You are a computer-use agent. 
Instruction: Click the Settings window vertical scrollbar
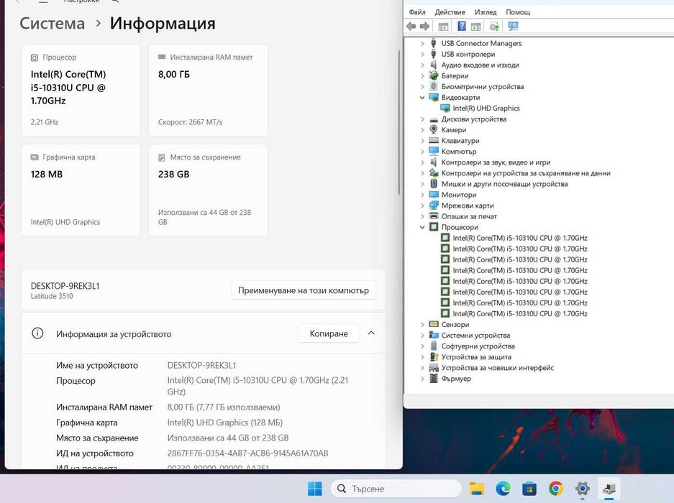click(x=399, y=122)
